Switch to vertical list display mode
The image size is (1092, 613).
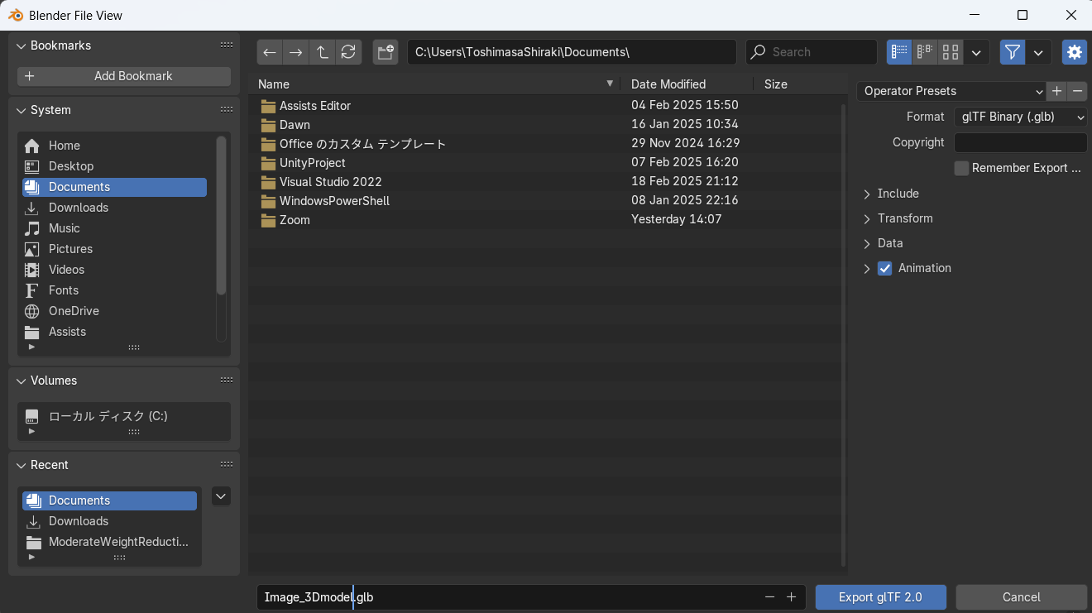point(899,52)
